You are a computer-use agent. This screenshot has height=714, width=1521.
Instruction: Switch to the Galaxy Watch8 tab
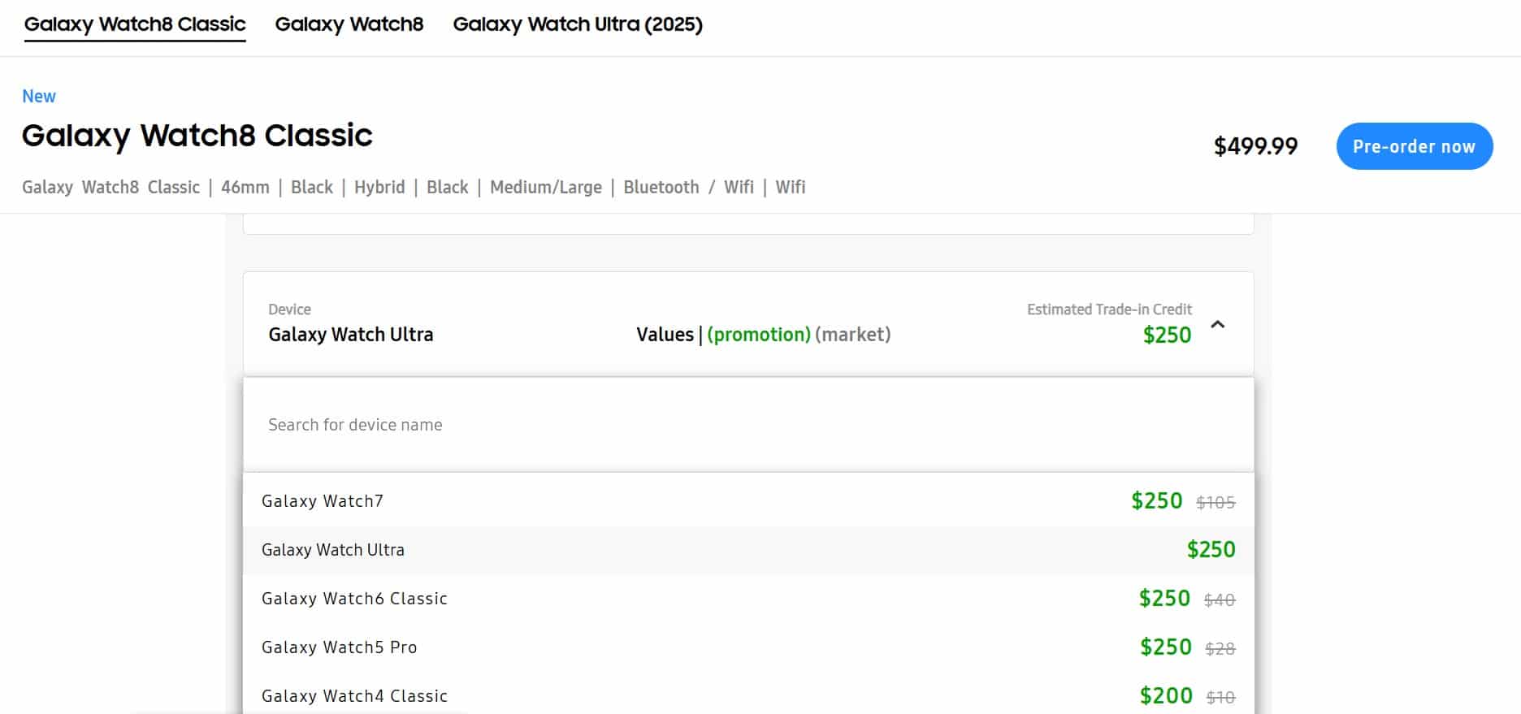point(349,24)
